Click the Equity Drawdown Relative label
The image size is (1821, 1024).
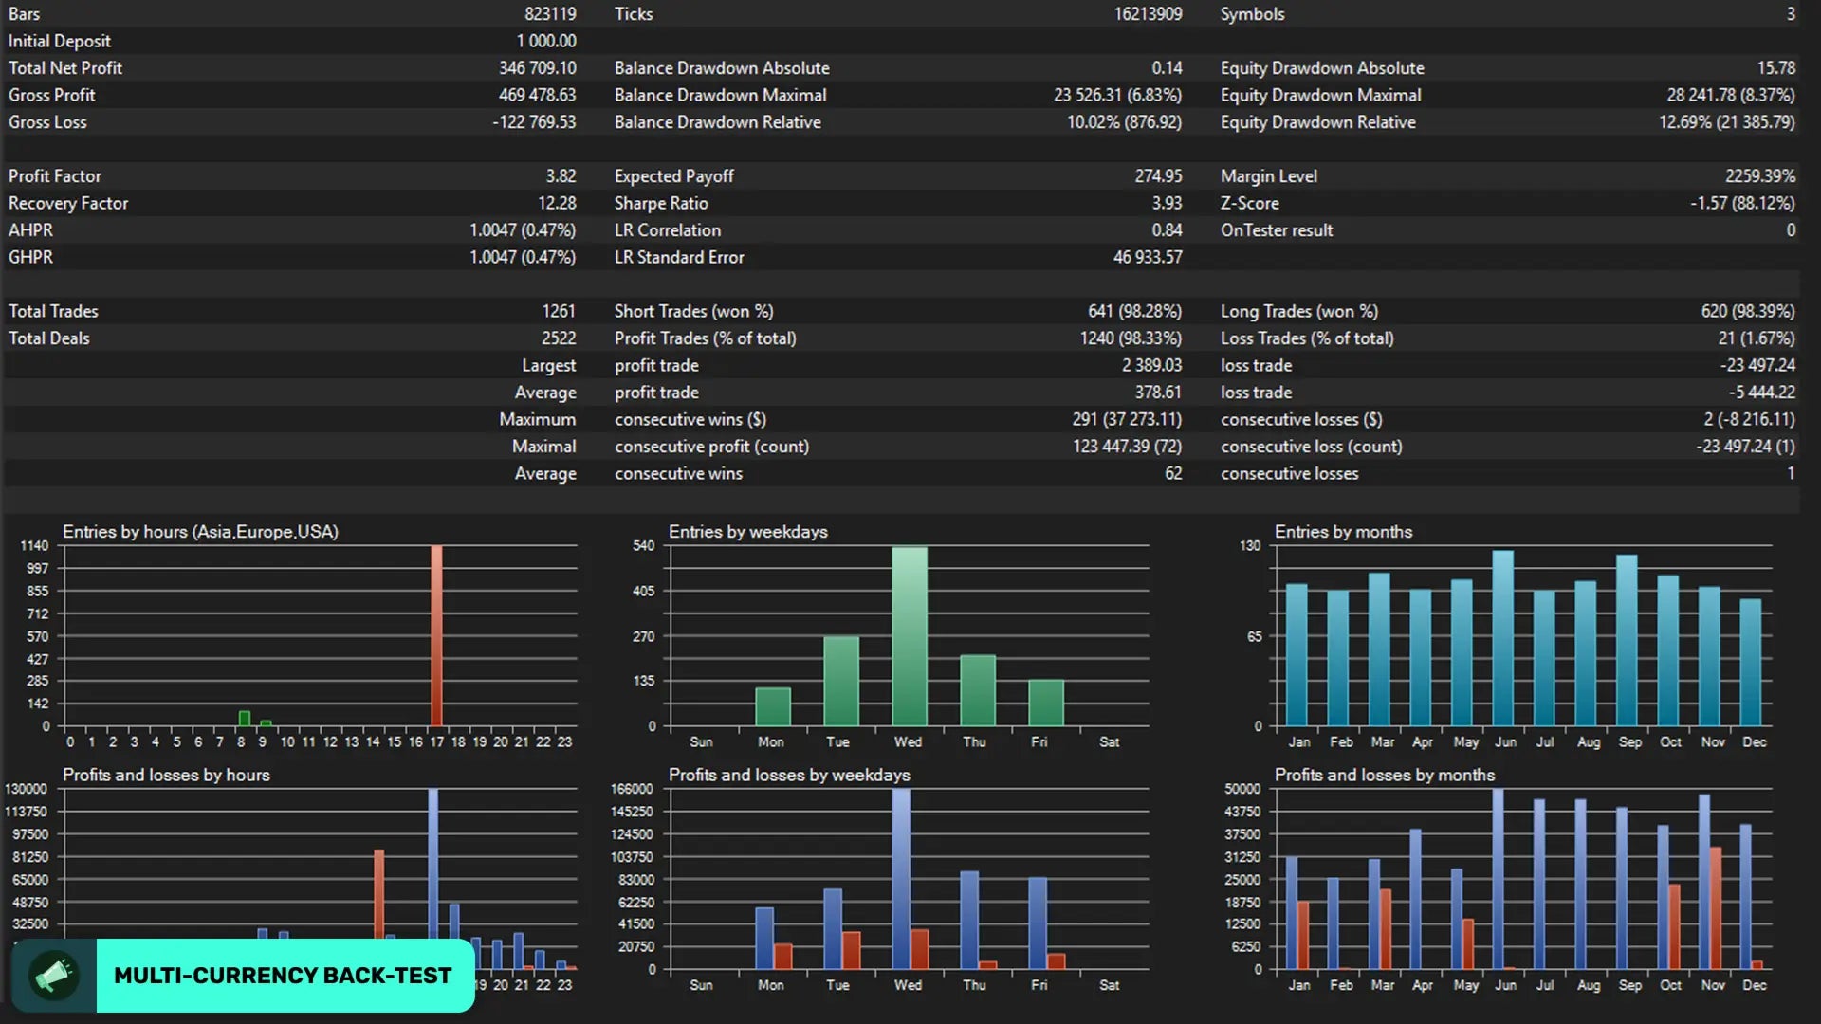[x=1318, y=122]
